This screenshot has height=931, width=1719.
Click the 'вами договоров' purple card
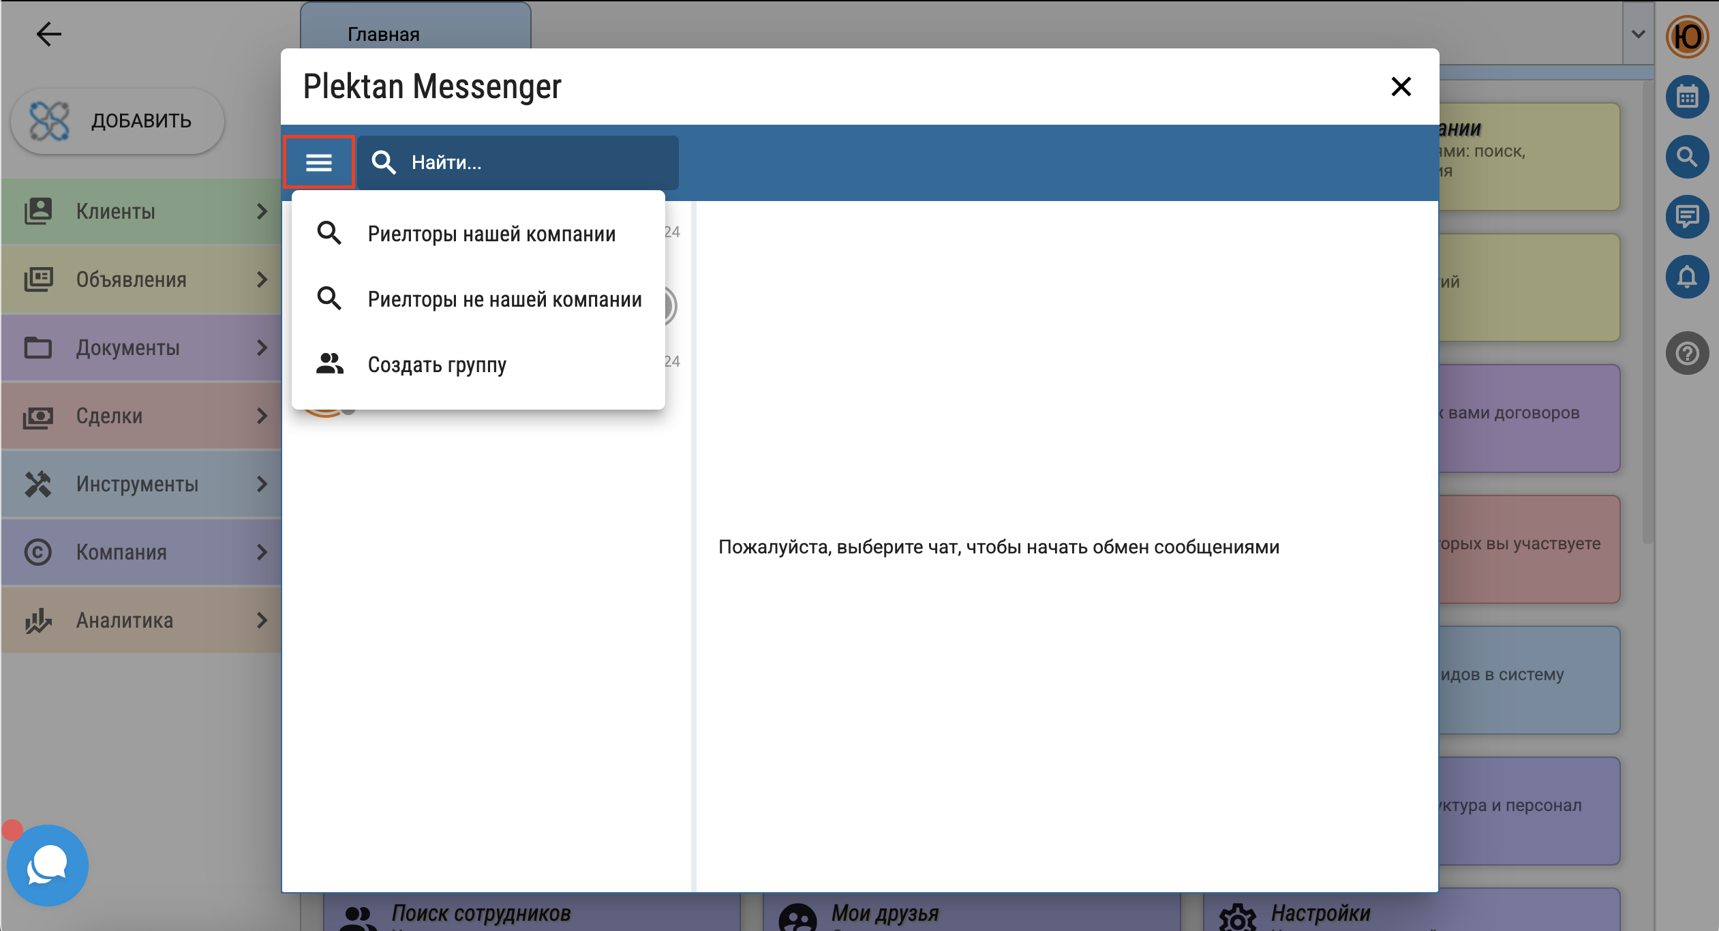(x=1529, y=418)
